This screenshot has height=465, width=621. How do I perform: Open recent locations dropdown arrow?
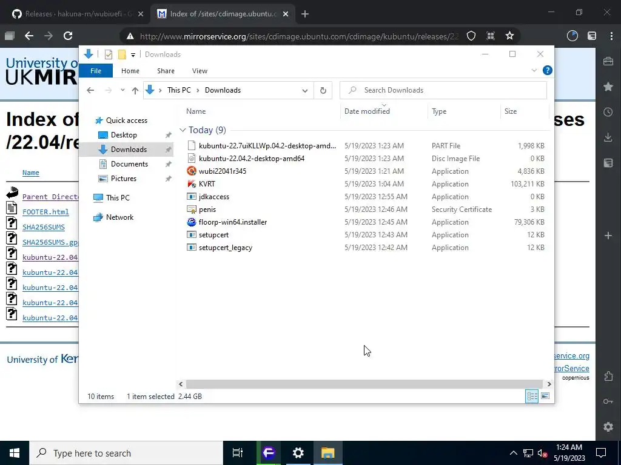(123, 90)
